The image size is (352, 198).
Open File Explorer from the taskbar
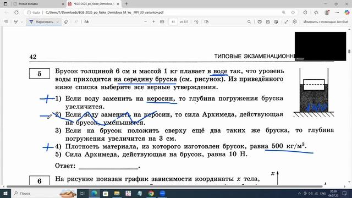[x=117, y=193]
